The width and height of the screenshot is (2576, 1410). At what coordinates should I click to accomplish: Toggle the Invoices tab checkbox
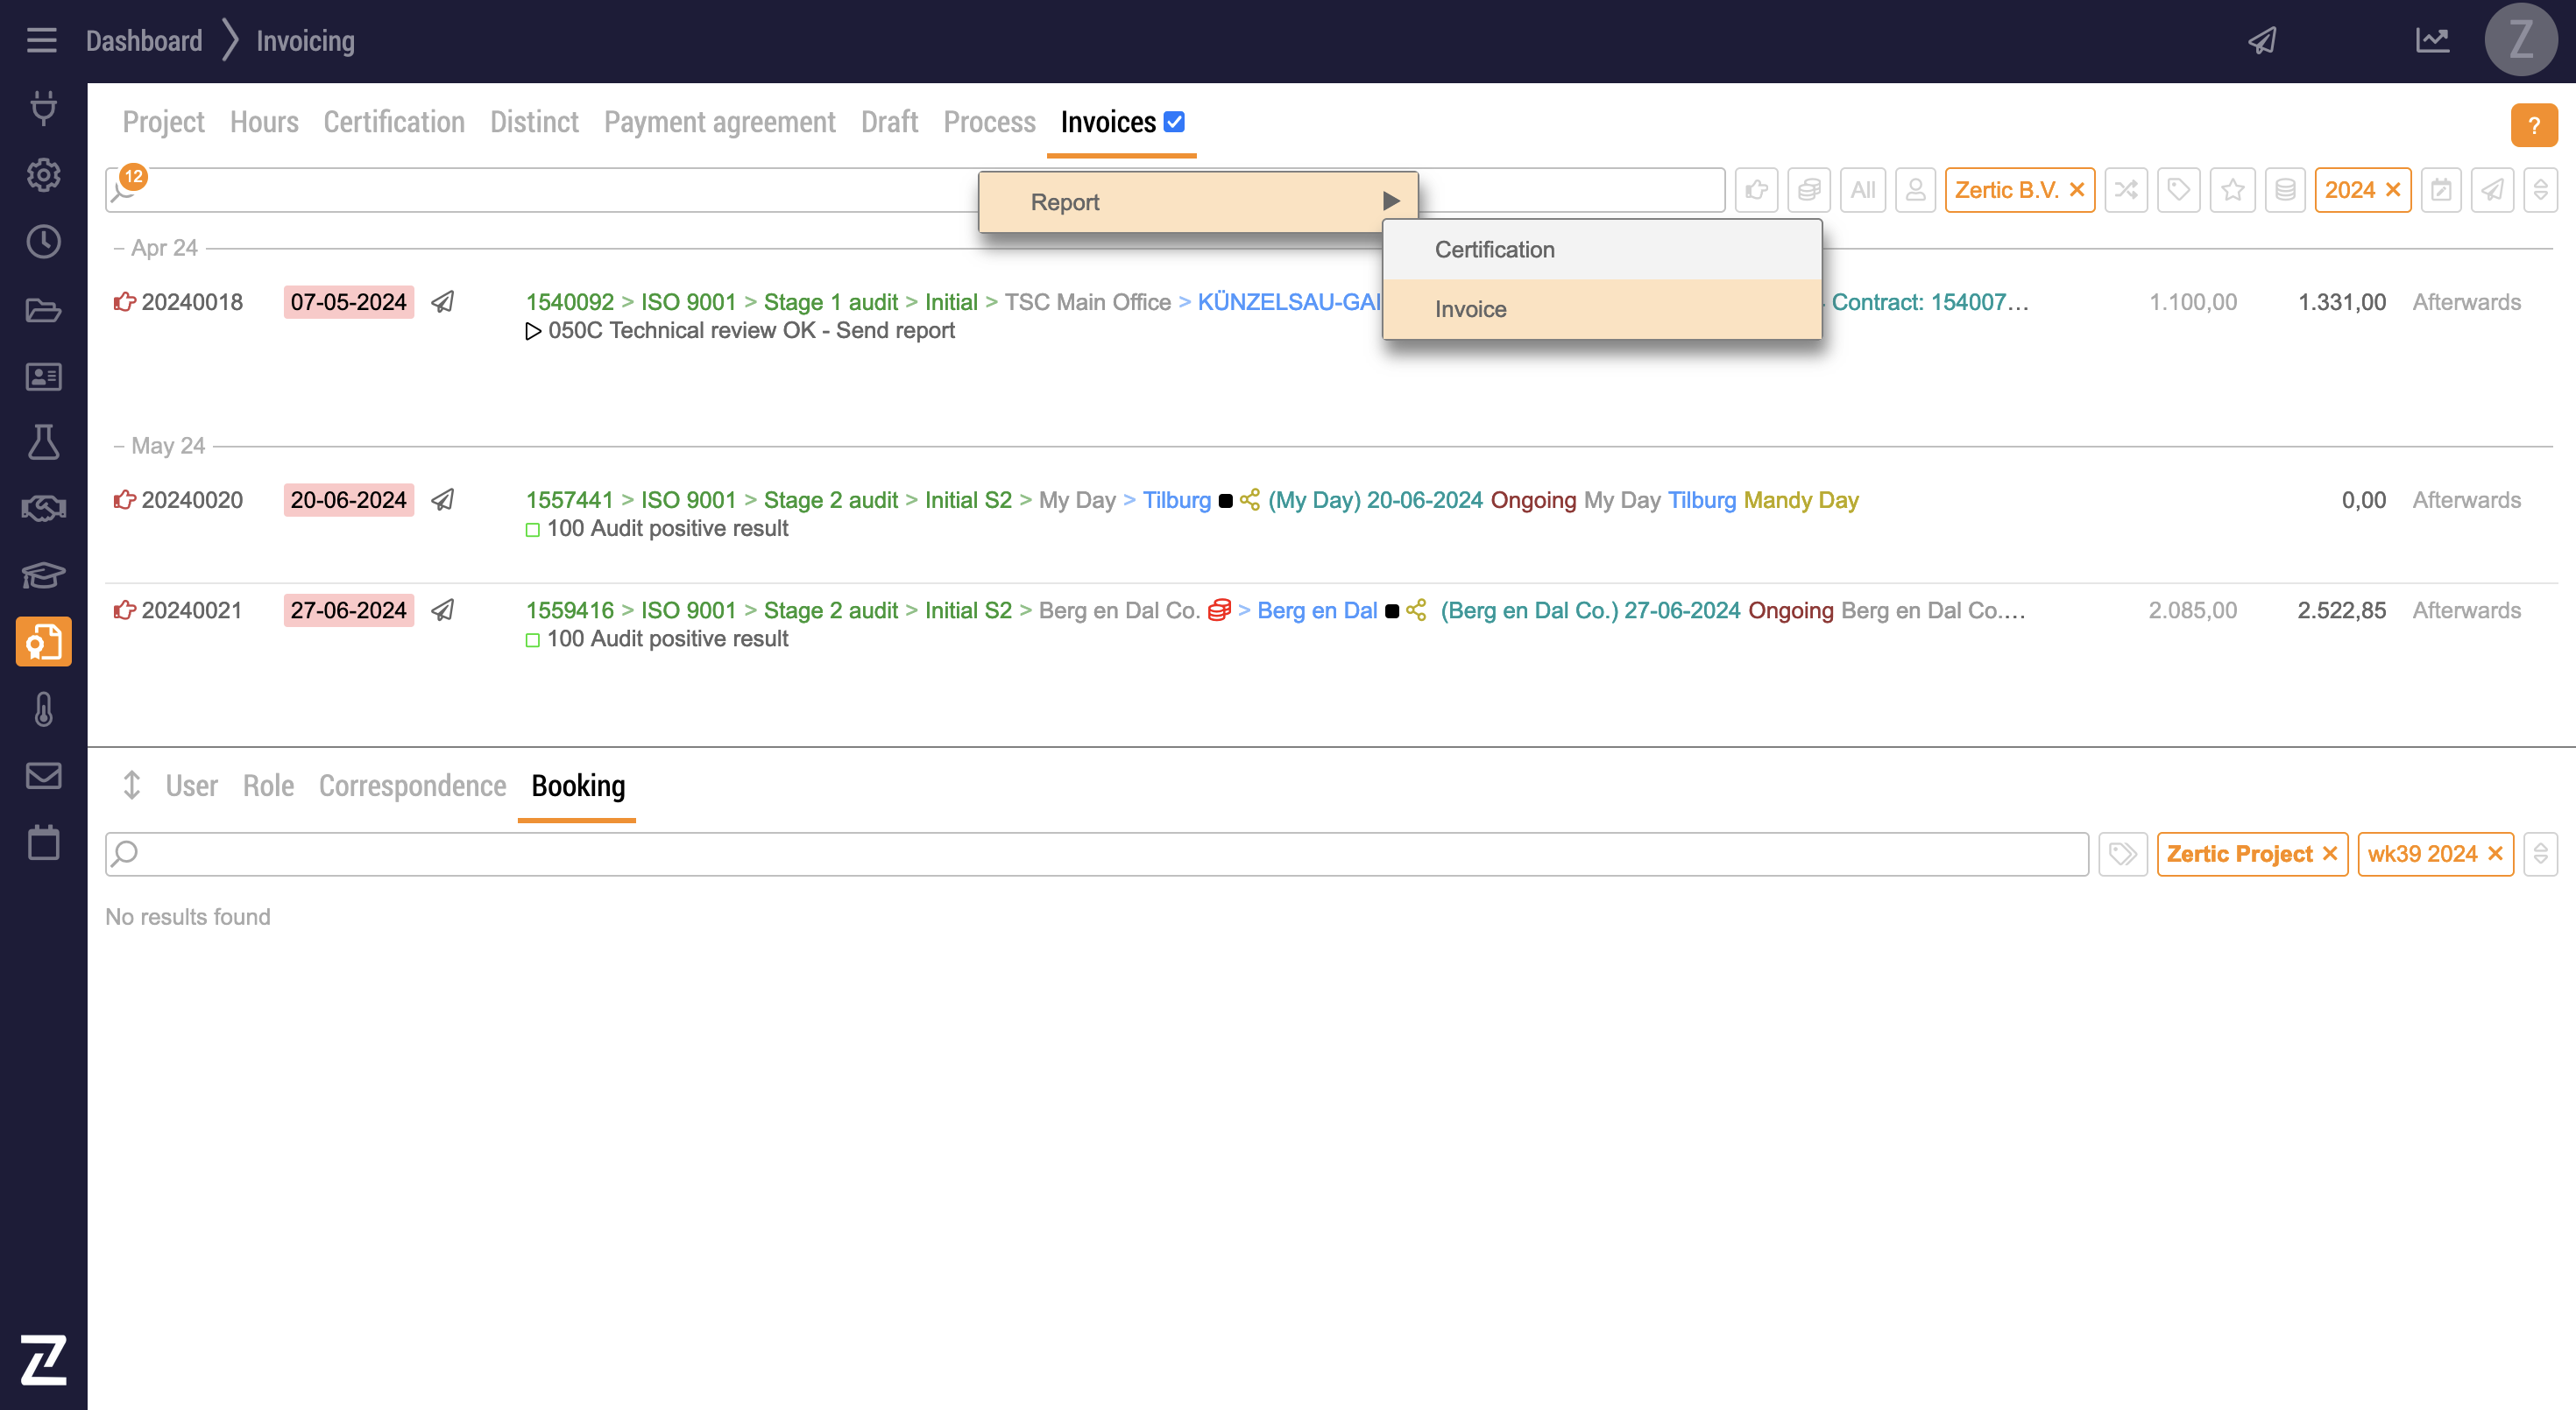click(1174, 122)
